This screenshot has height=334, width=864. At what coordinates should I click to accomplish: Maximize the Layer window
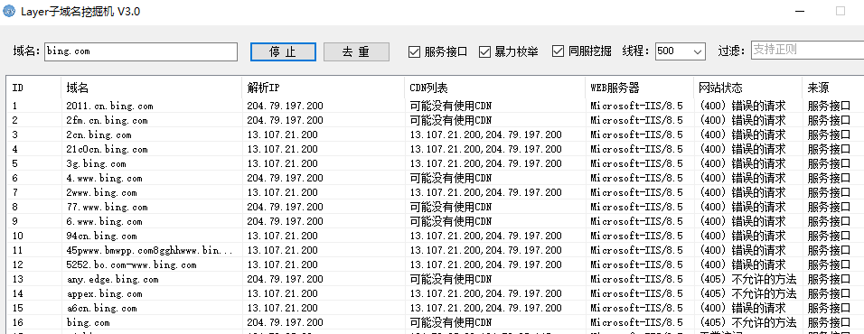[x=841, y=11]
